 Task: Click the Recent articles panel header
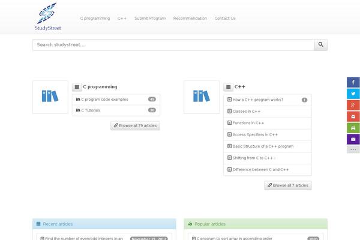(104, 224)
